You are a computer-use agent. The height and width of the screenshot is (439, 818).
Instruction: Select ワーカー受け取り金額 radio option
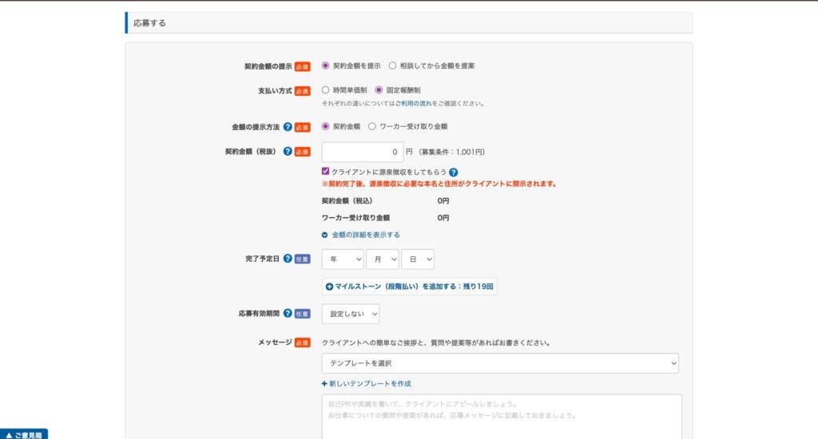click(372, 126)
